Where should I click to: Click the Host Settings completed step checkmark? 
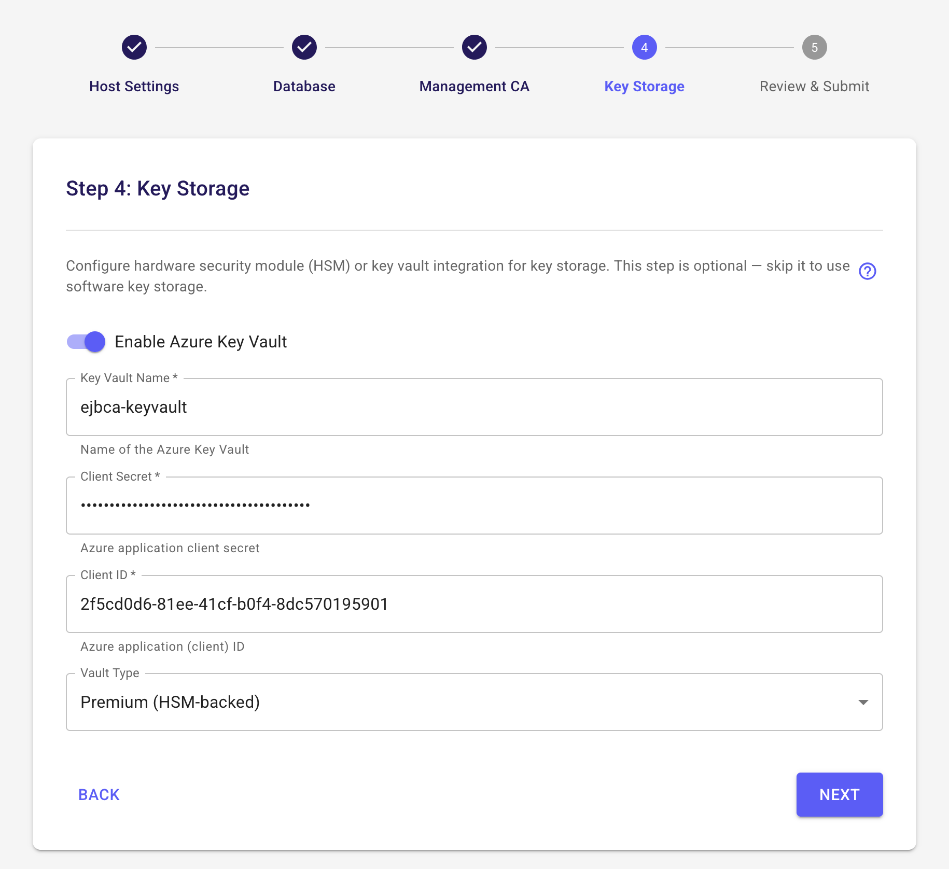coord(134,47)
